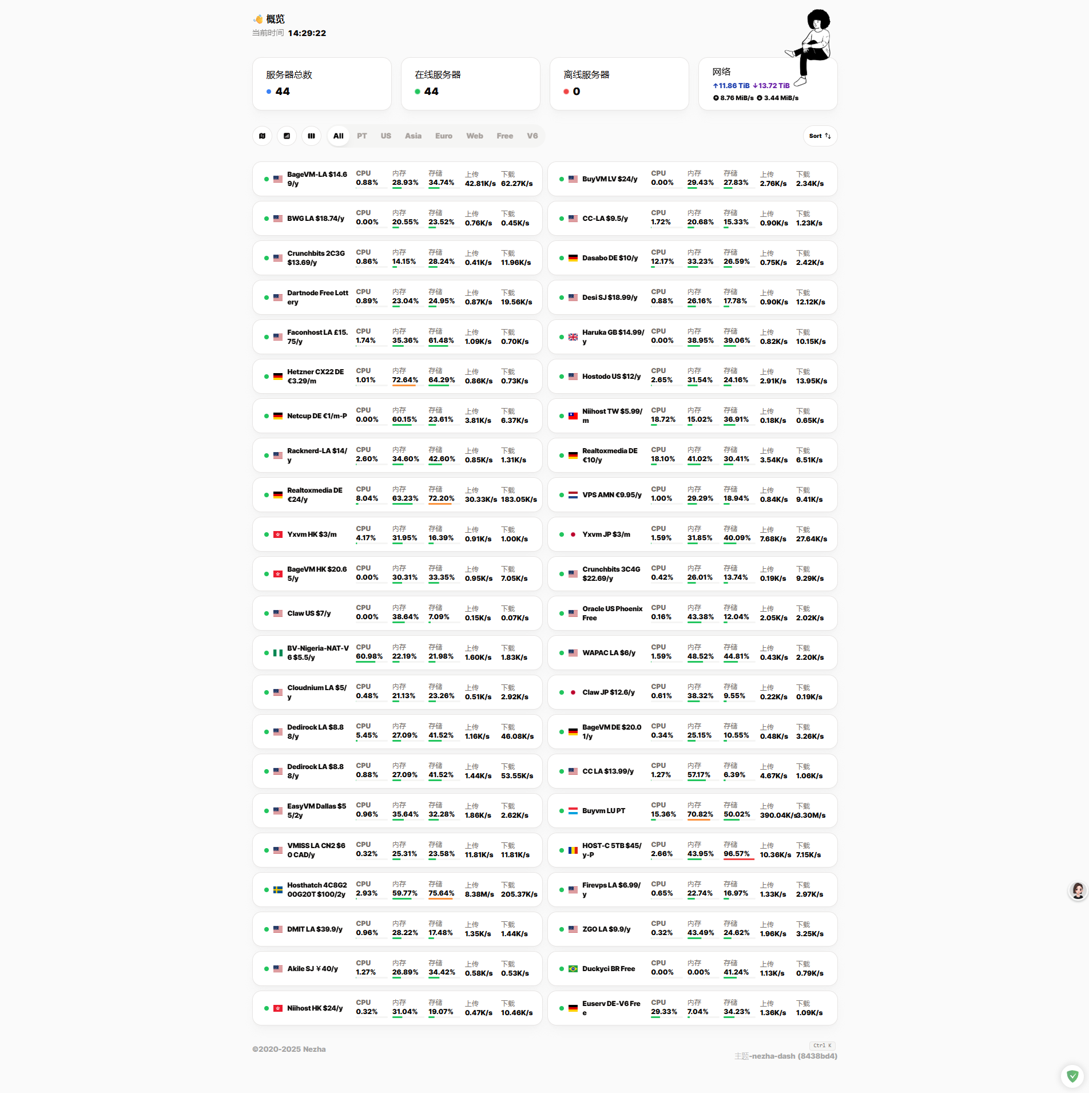This screenshot has height=1093, width=1089.
Task: Click the Ctrl K shortcut badge
Action: coord(822,1046)
